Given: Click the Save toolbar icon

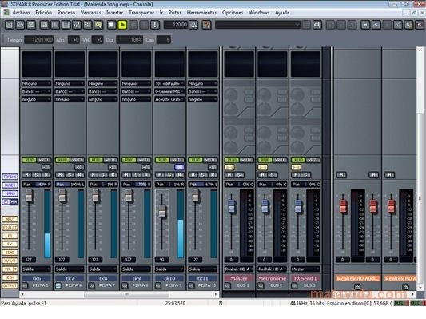Looking at the screenshot, I should coord(31,25).
